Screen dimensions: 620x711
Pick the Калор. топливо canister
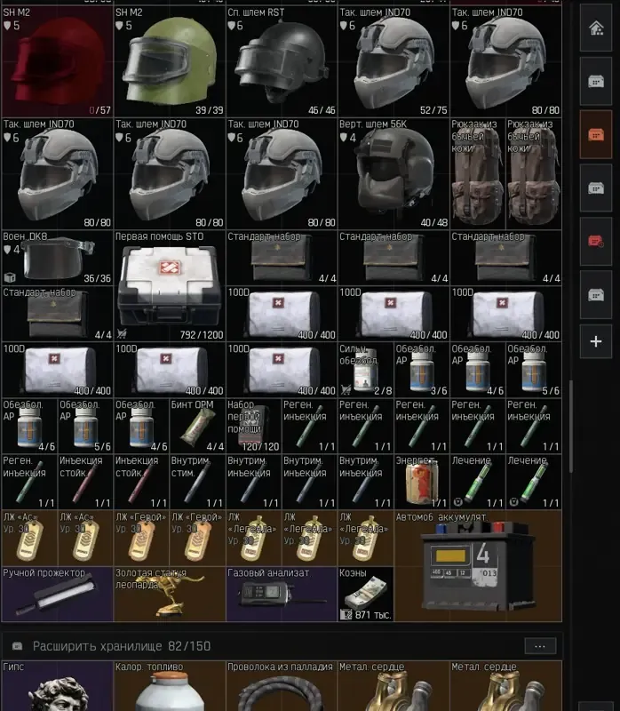point(170,685)
